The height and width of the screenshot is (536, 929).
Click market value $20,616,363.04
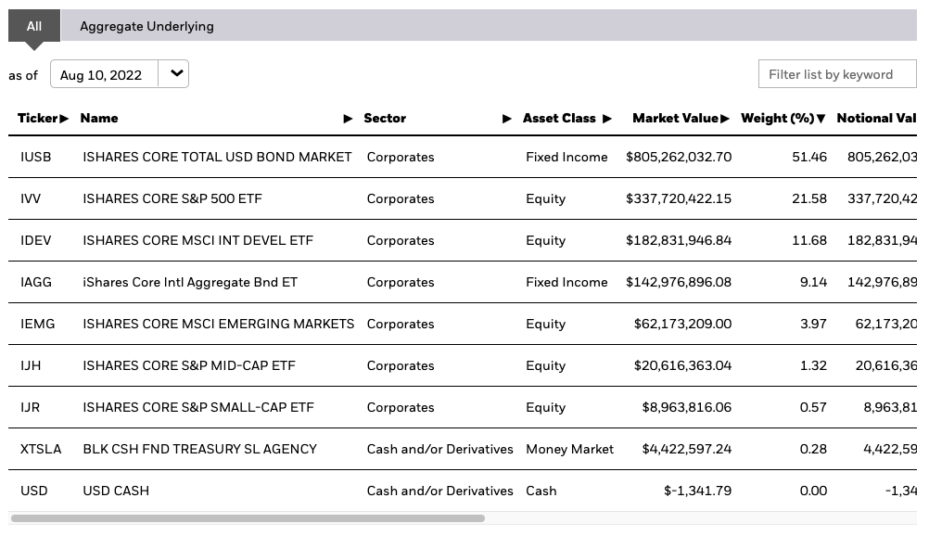pyautogui.click(x=682, y=365)
